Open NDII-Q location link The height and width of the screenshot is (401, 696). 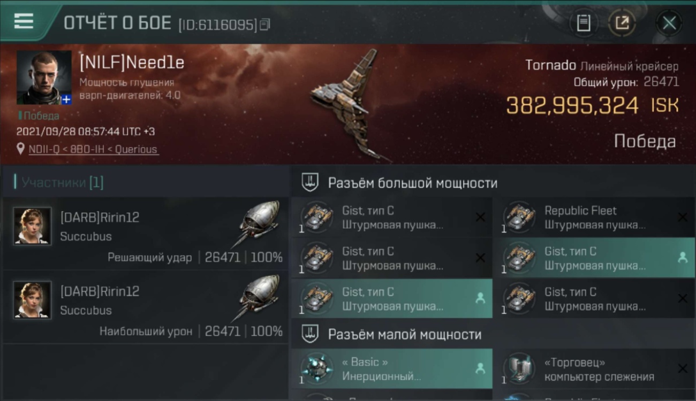point(93,149)
